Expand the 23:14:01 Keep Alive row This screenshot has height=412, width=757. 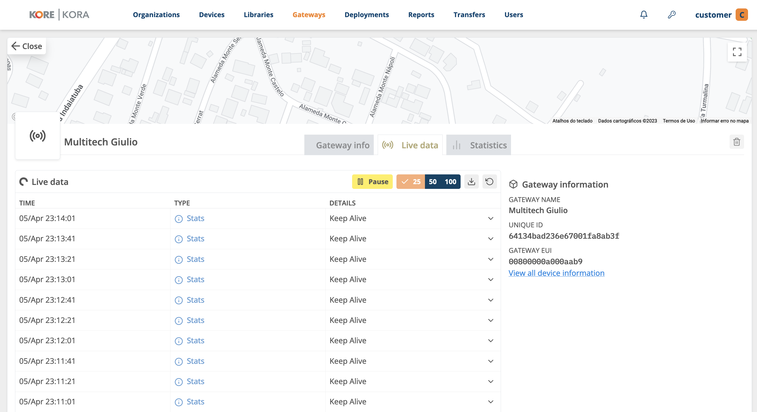pos(490,218)
